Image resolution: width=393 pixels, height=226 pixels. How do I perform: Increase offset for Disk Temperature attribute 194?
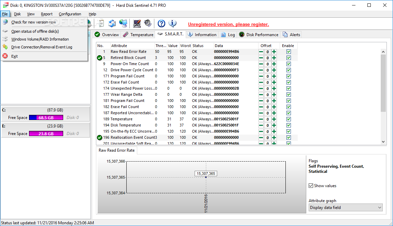click(274, 125)
